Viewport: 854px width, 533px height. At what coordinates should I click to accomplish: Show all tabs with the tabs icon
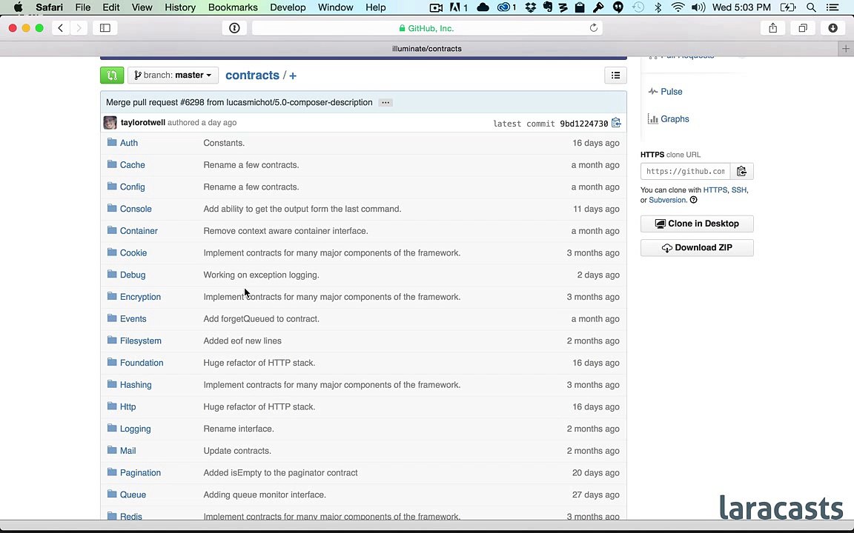pyautogui.click(x=803, y=28)
